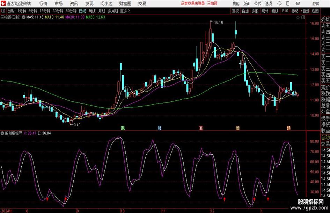Expand 更多 periods chevron
330x213 pixels.
pos(129,11)
